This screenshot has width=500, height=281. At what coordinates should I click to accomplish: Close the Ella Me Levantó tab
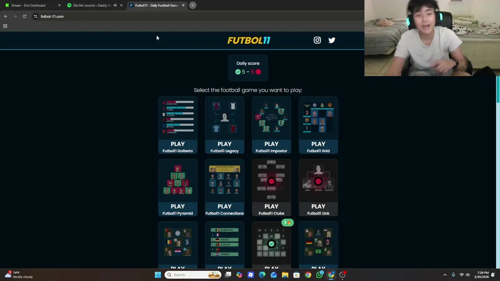[121, 5]
